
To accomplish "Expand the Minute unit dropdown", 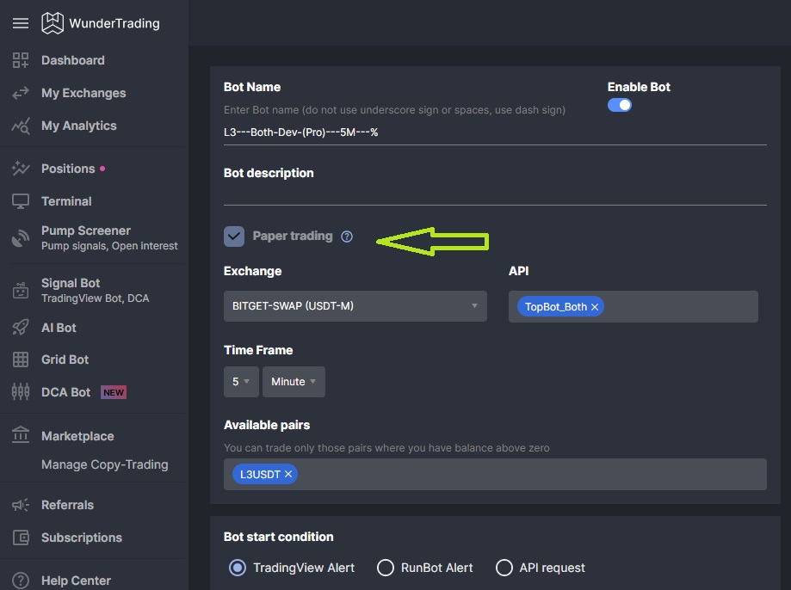I will pos(294,382).
